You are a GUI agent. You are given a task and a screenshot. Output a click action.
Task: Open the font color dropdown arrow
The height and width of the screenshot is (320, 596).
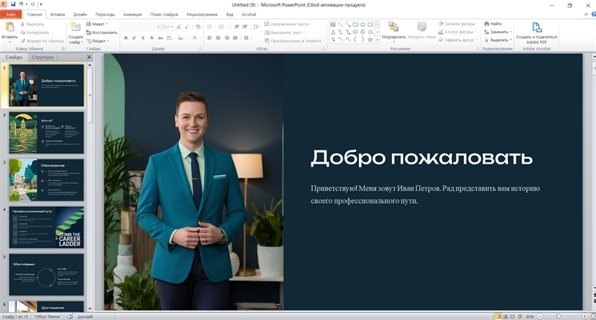coord(200,38)
